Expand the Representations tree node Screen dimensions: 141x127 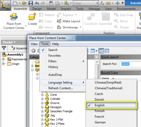(3, 59)
